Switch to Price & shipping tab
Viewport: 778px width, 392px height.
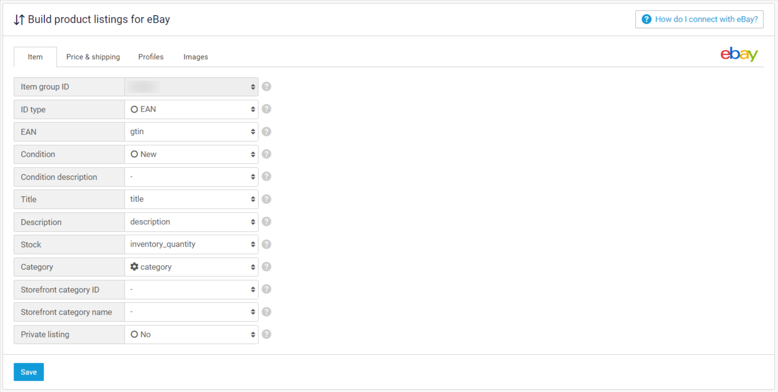pyautogui.click(x=93, y=57)
